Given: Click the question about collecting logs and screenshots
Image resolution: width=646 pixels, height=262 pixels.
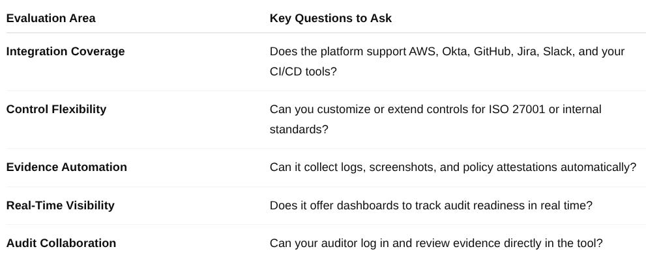Looking at the screenshot, I should pyautogui.click(x=453, y=168).
